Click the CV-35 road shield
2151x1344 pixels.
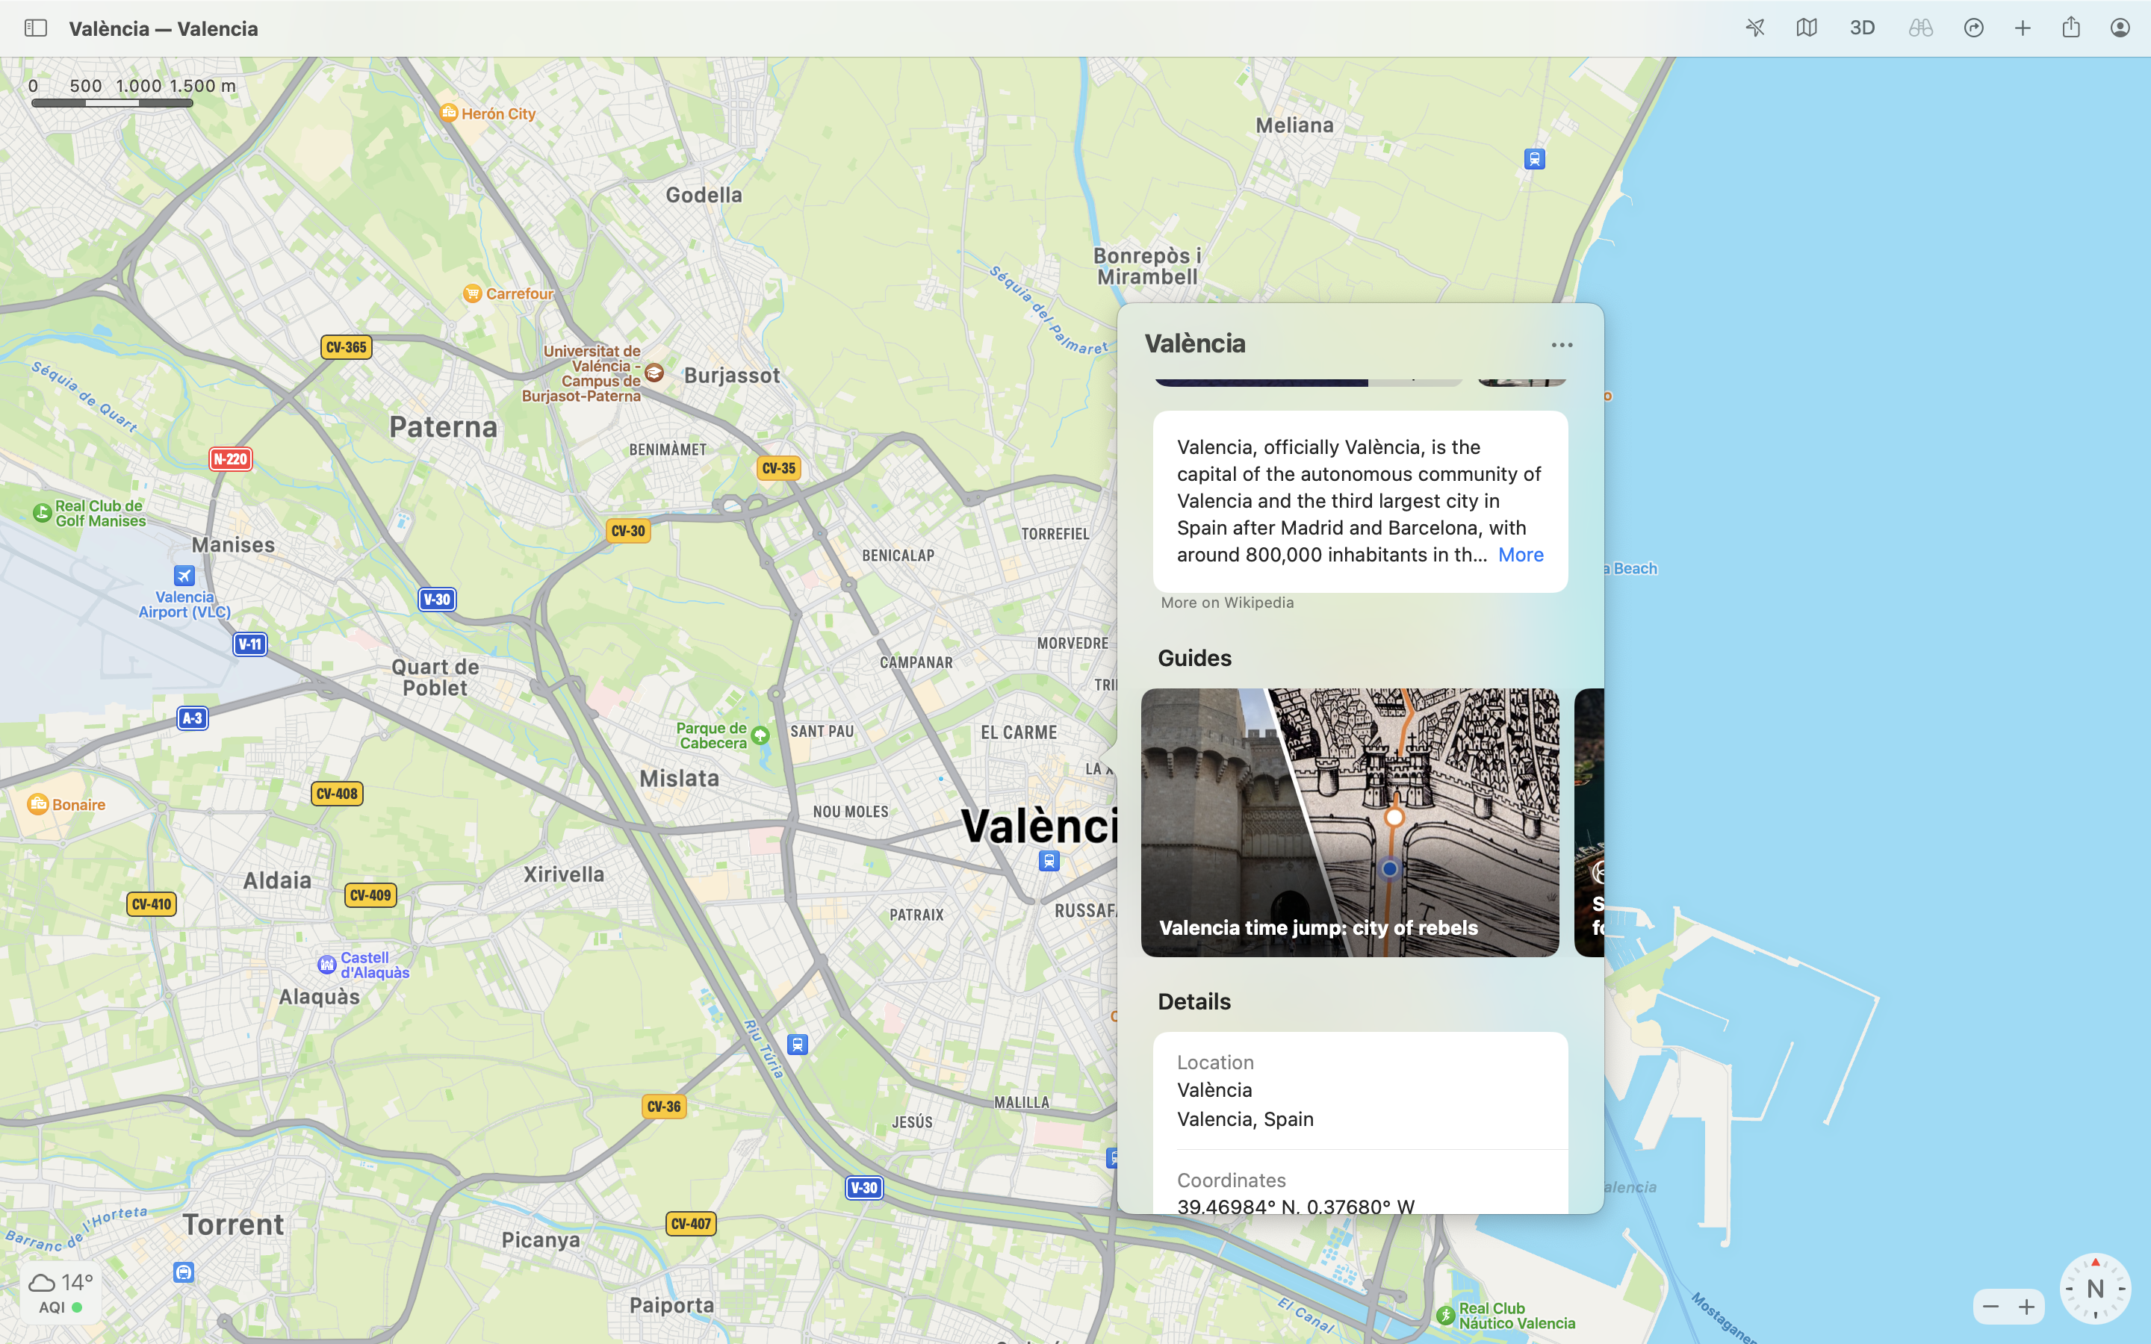click(779, 468)
